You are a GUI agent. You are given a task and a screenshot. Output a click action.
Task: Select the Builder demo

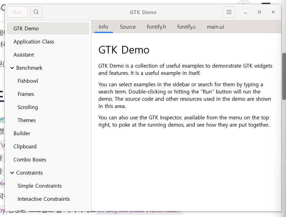coord(48,134)
